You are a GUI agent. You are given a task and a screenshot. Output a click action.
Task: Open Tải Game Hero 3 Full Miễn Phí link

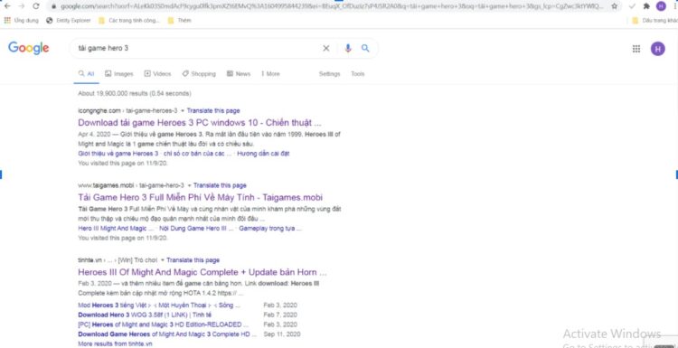pyautogui.click(x=200, y=197)
